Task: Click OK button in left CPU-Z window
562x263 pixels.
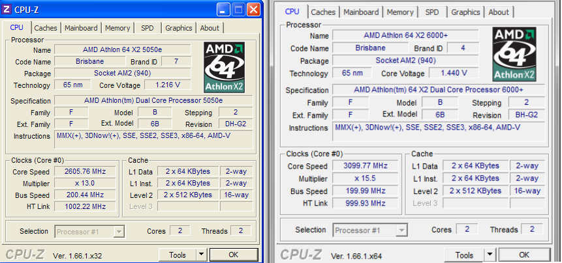Action: (x=233, y=255)
